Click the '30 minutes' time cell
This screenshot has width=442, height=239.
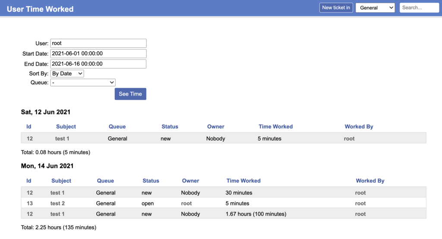[239, 192]
